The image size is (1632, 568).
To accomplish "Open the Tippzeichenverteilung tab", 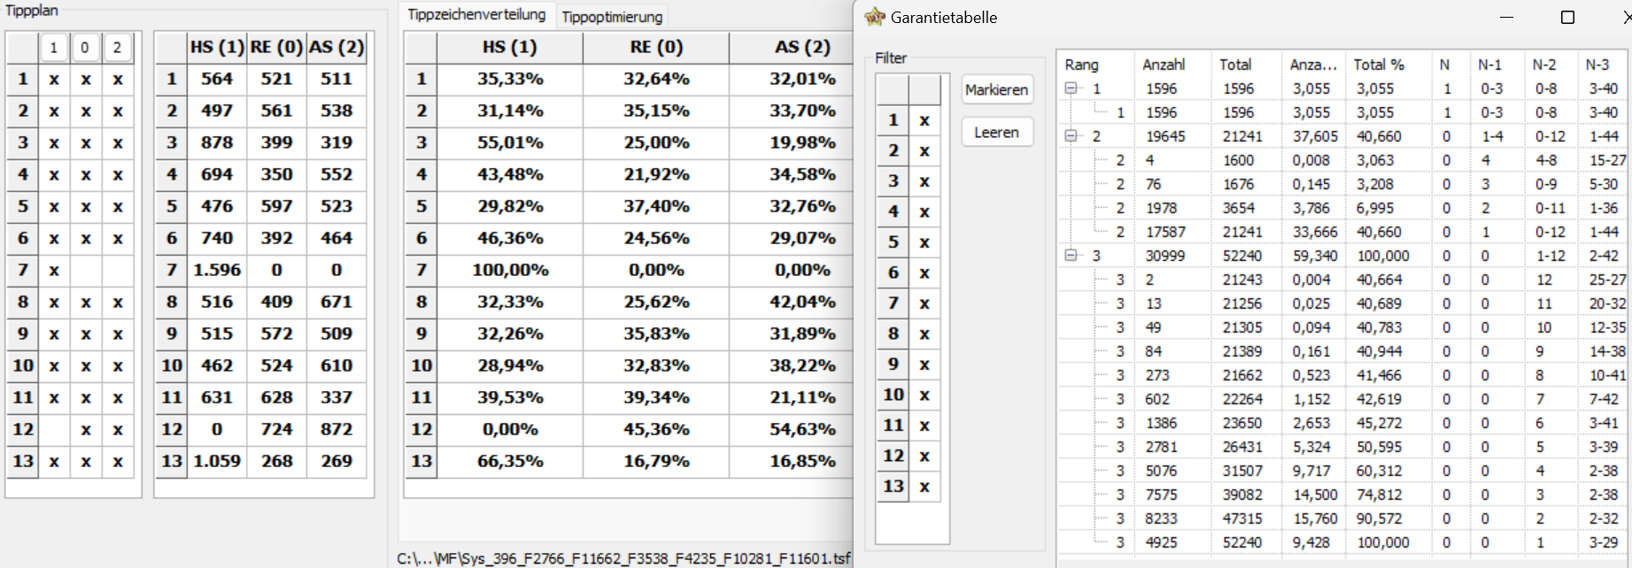I will click(476, 15).
